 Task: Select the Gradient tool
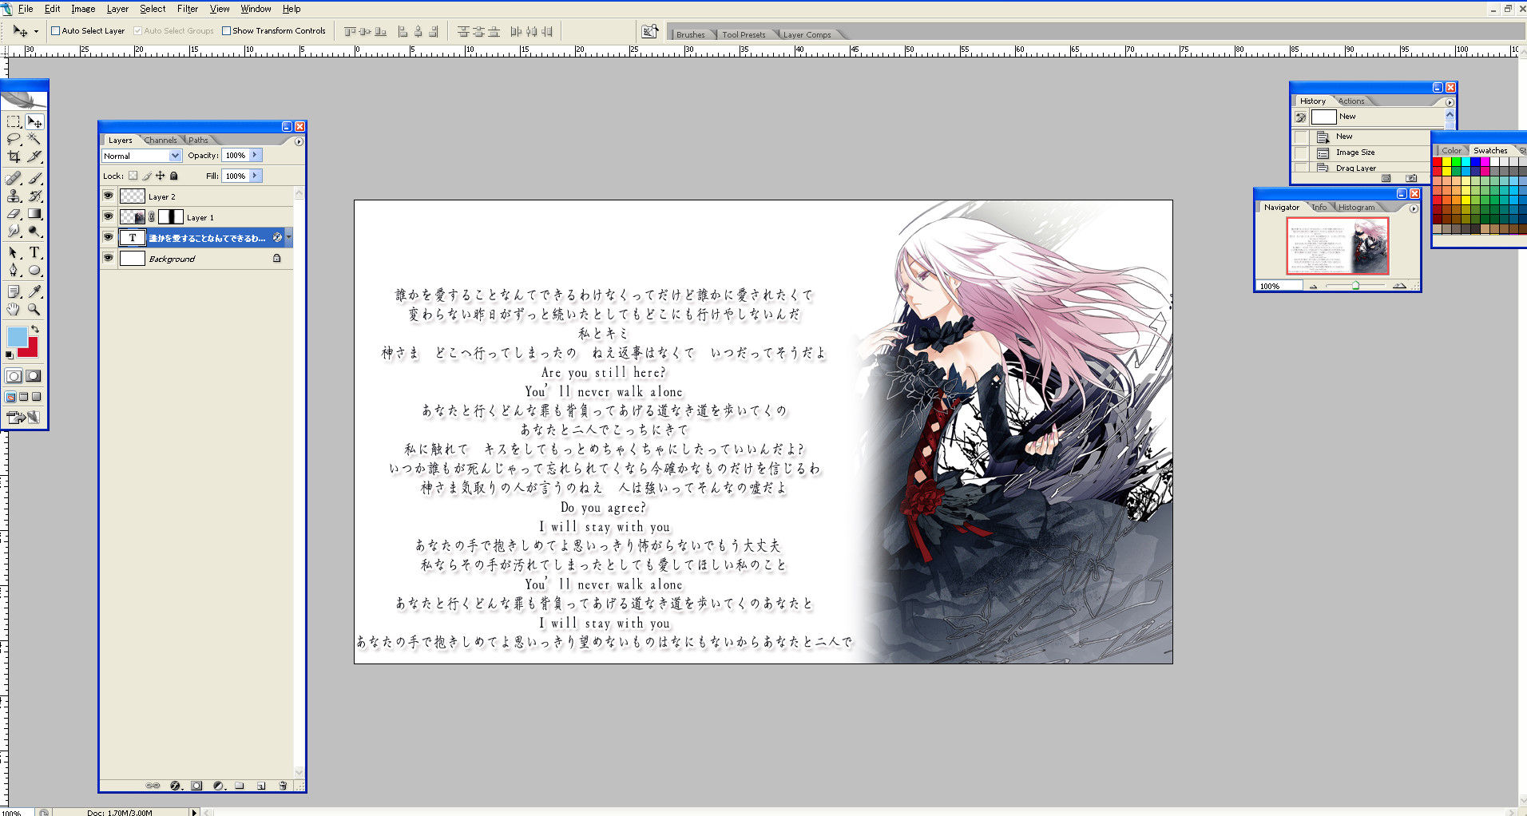tap(34, 214)
